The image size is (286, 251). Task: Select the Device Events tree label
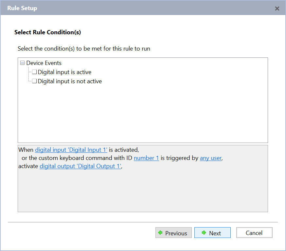click(x=44, y=63)
